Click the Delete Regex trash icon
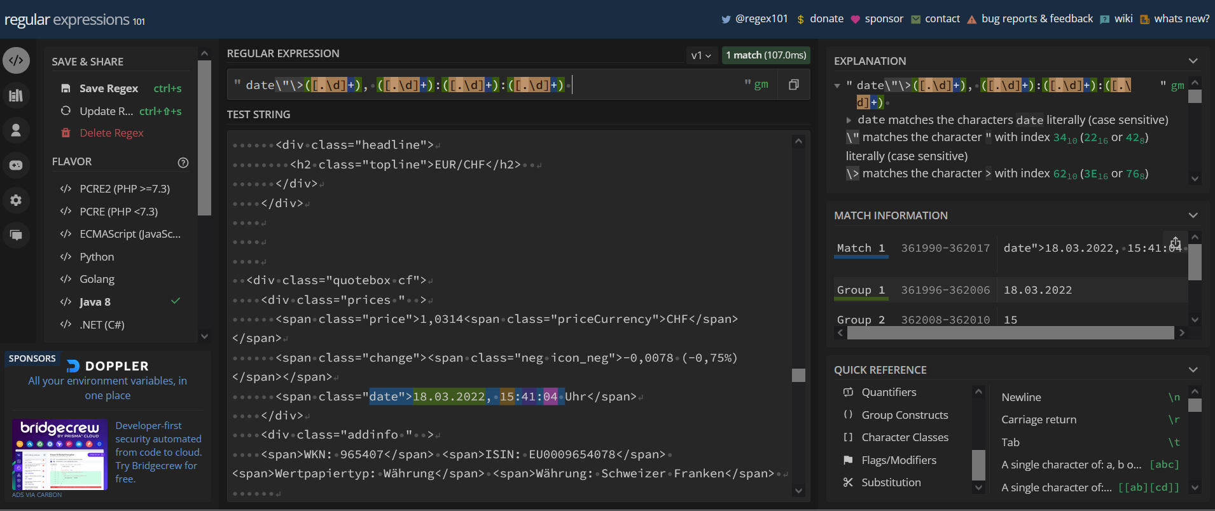This screenshot has height=511, width=1215. 66,133
